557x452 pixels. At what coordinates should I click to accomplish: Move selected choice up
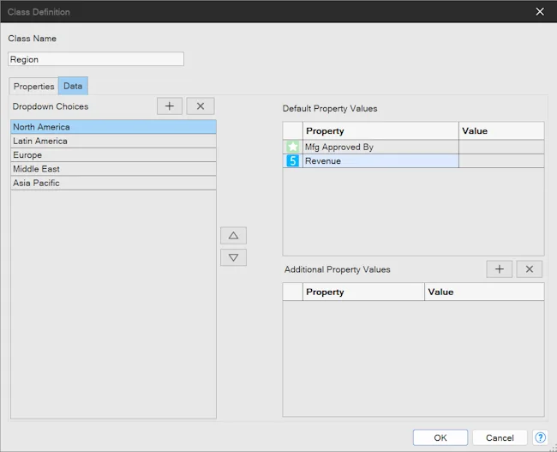pyautogui.click(x=233, y=235)
